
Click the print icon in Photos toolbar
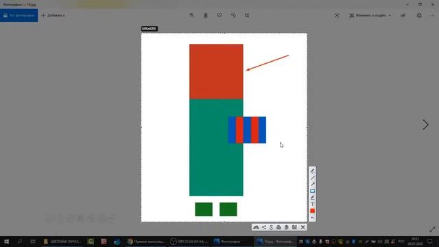(x=419, y=15)
